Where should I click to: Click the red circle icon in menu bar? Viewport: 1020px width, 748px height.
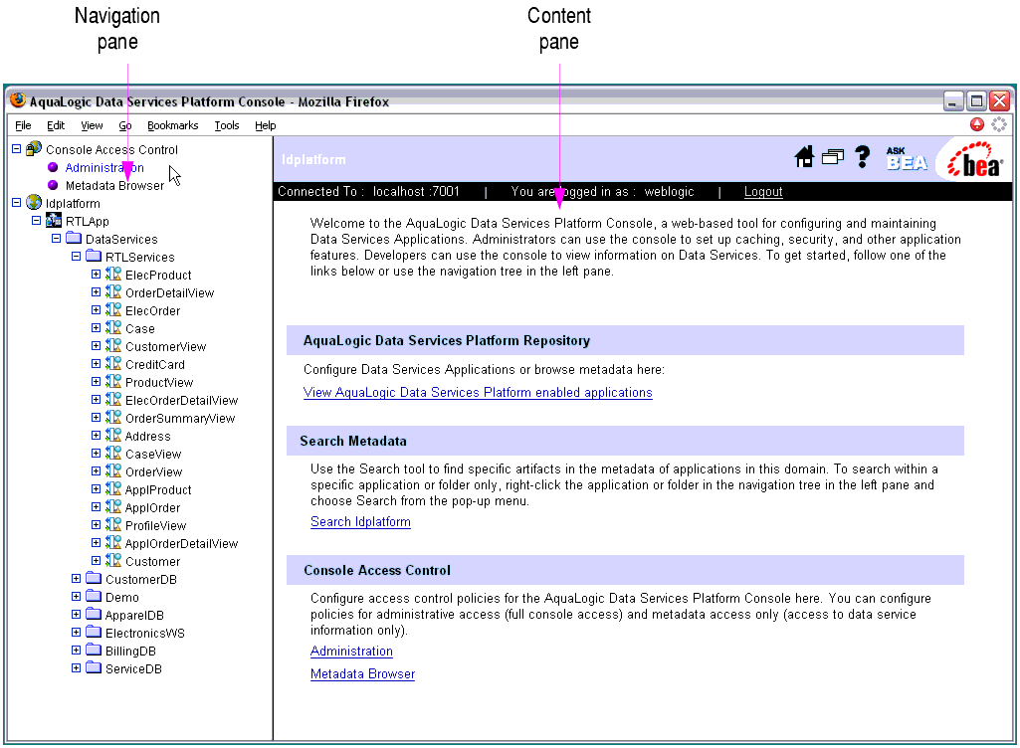pyautogui.click(x=977, y=124)
